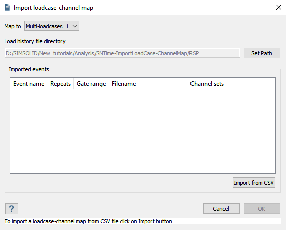Click Import from CSV button

click(x=254, y=183)
